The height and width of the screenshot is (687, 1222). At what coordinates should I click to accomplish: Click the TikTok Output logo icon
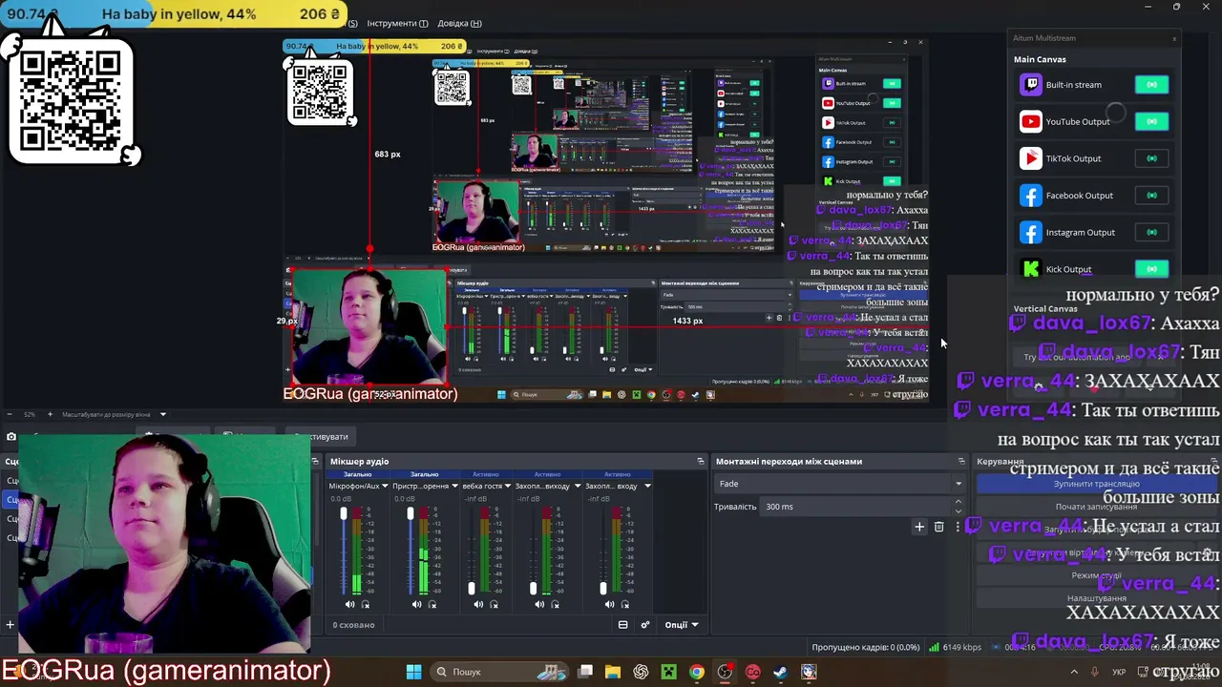tap(1030, 158)
